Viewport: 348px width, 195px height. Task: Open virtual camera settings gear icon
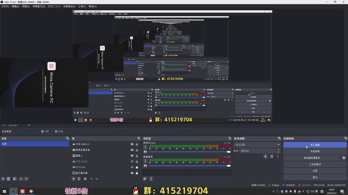[x=344, y=158]
